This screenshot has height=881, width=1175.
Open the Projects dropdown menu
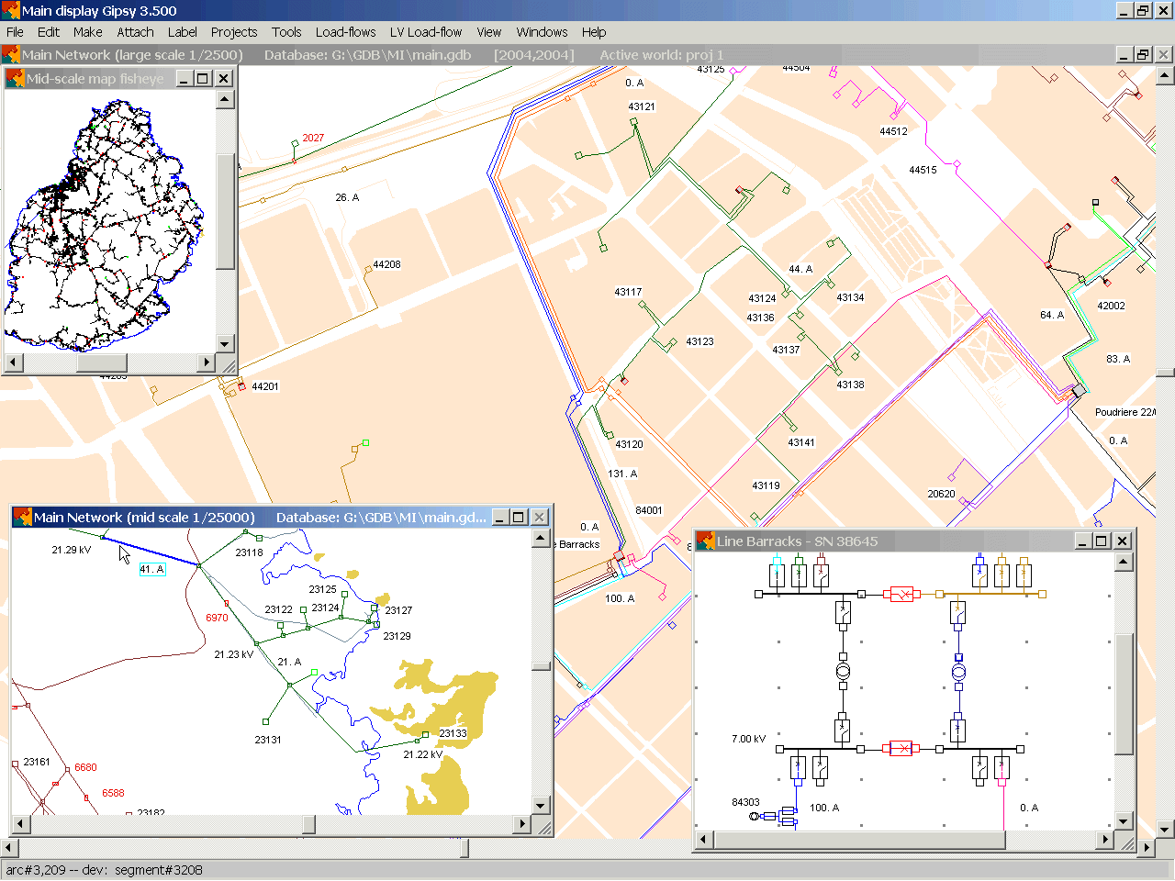pos(234,32)
